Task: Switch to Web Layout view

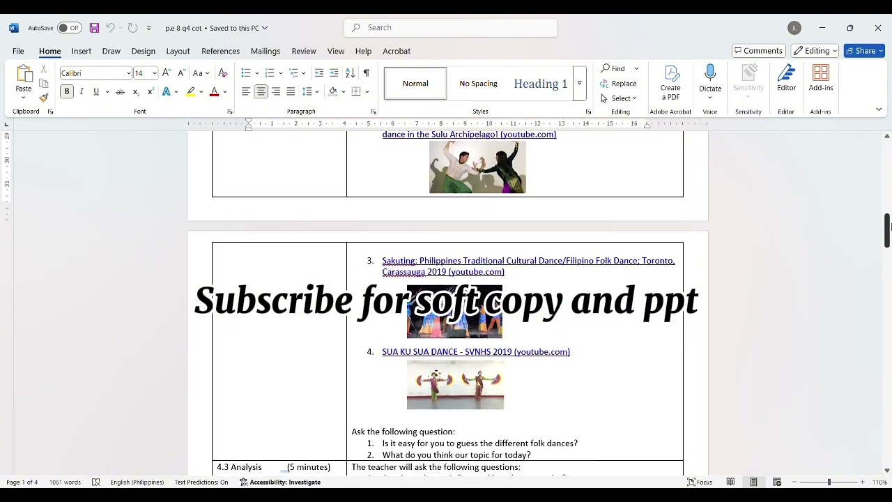Action: point(777,482)
